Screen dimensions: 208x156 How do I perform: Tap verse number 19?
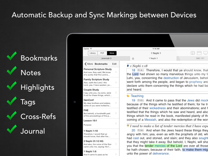pos(133,100)
